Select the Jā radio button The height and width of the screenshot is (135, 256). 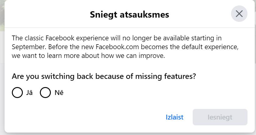pos(17,93)
